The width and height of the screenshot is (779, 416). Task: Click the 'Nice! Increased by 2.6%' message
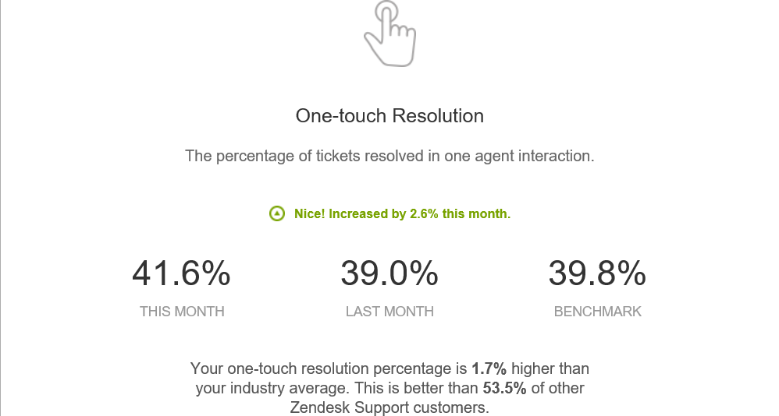tap(402, 213)
